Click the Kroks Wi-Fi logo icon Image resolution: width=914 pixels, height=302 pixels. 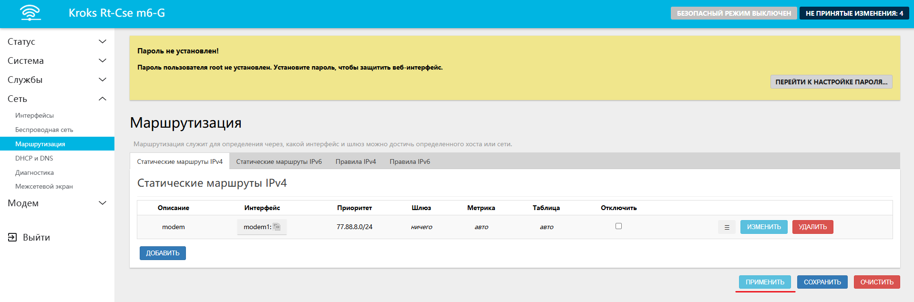coord(31,13)
